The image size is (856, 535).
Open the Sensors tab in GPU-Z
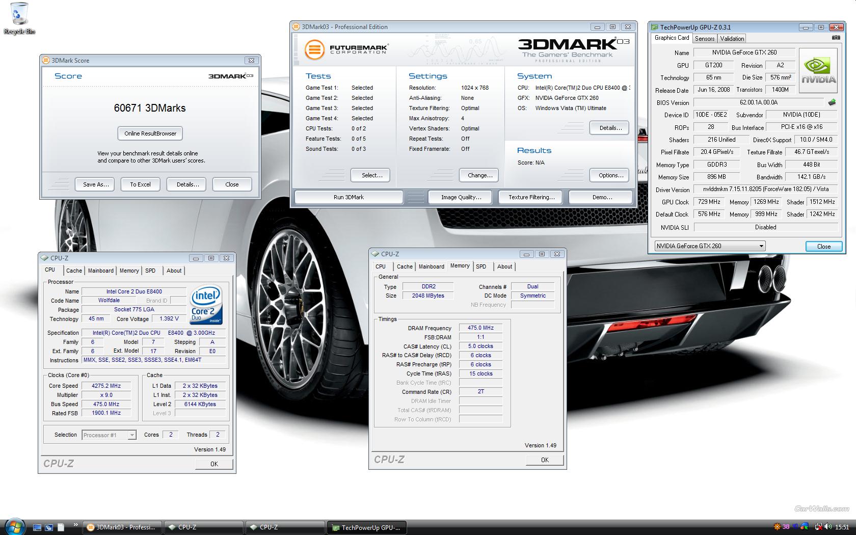tap(705, 39)
